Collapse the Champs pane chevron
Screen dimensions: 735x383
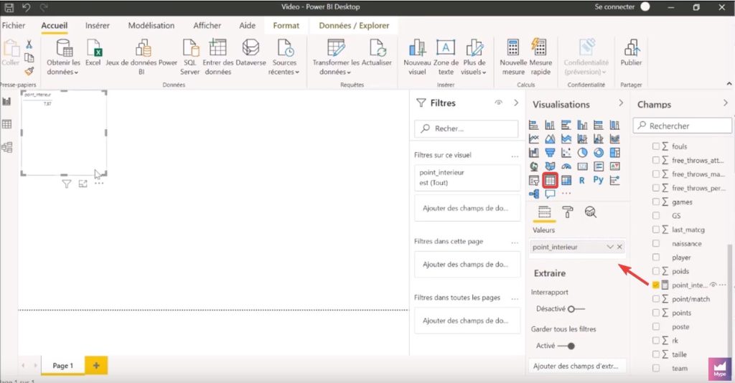726,103
